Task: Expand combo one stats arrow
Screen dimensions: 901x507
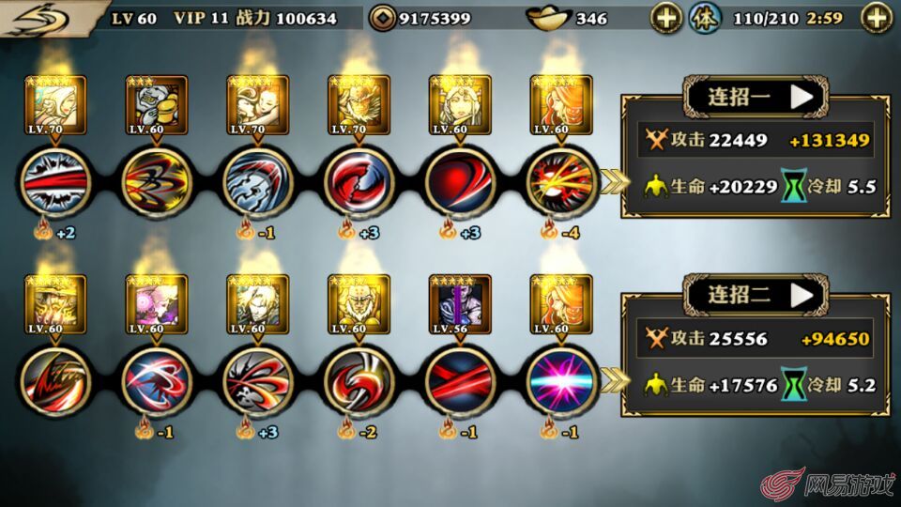Action: [613, 182]
